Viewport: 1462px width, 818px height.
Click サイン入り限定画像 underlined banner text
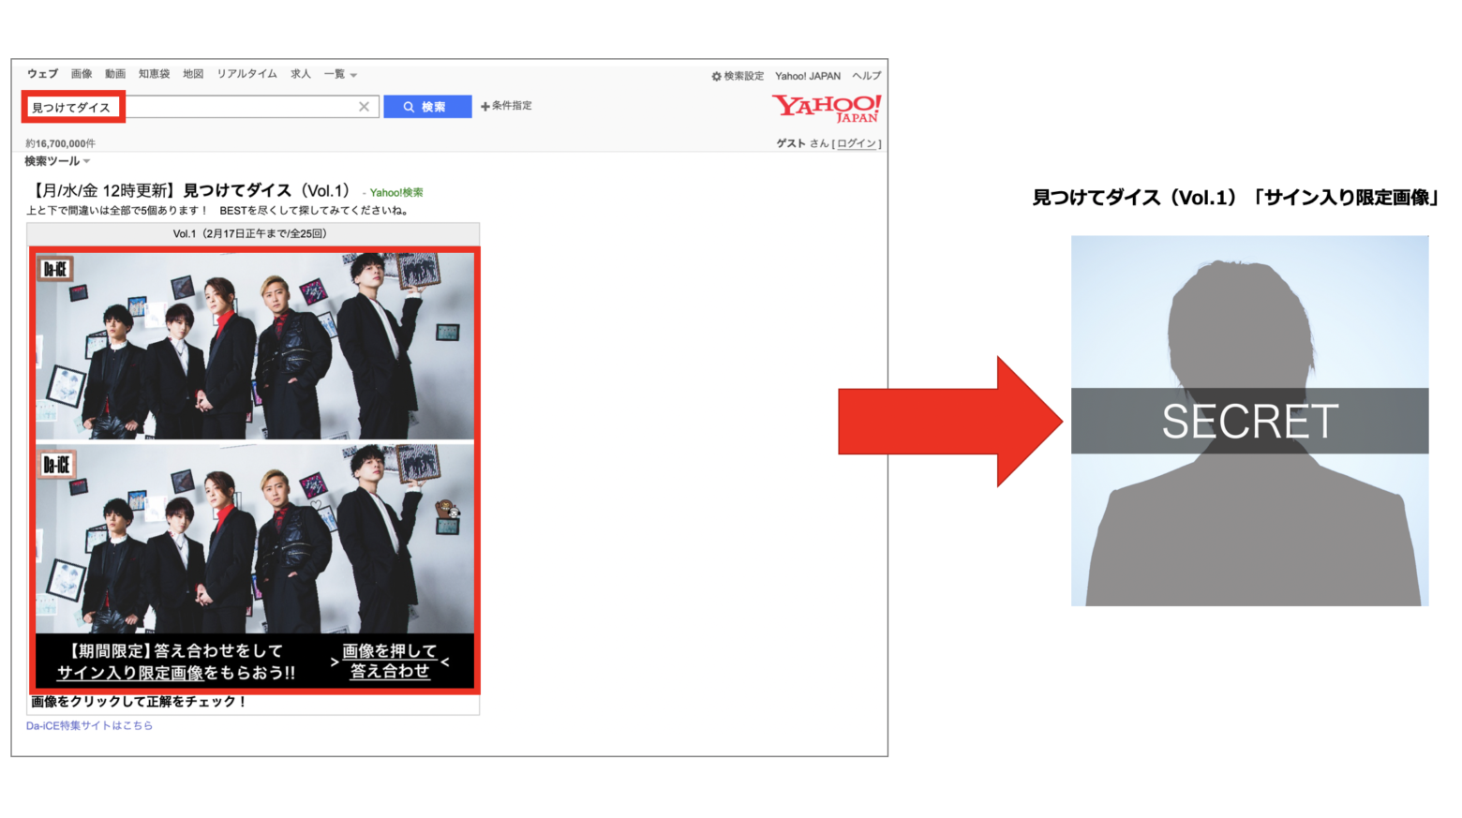(x=129, y=673)
